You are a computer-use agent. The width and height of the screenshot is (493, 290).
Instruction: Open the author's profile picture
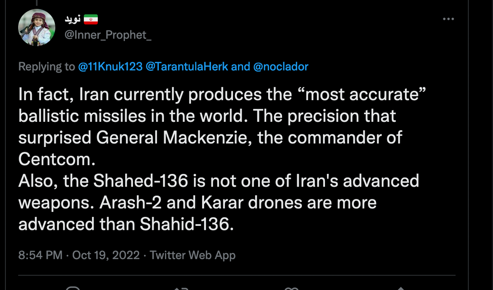tap(37, 27)
